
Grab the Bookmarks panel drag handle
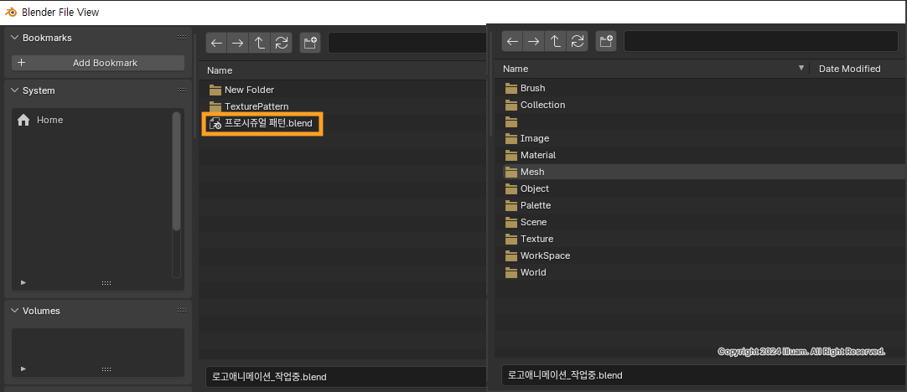[x=182, y=37]
